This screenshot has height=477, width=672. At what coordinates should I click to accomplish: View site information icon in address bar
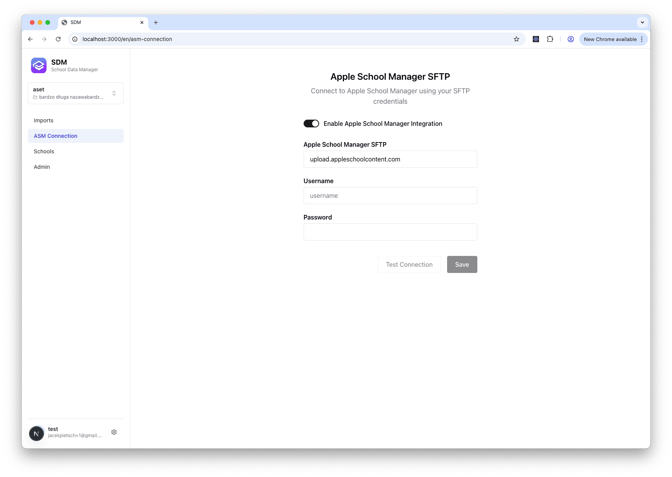coord(75,39)
